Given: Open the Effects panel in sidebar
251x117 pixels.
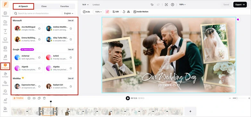Looking at the screenshot, I should point(5,92).
